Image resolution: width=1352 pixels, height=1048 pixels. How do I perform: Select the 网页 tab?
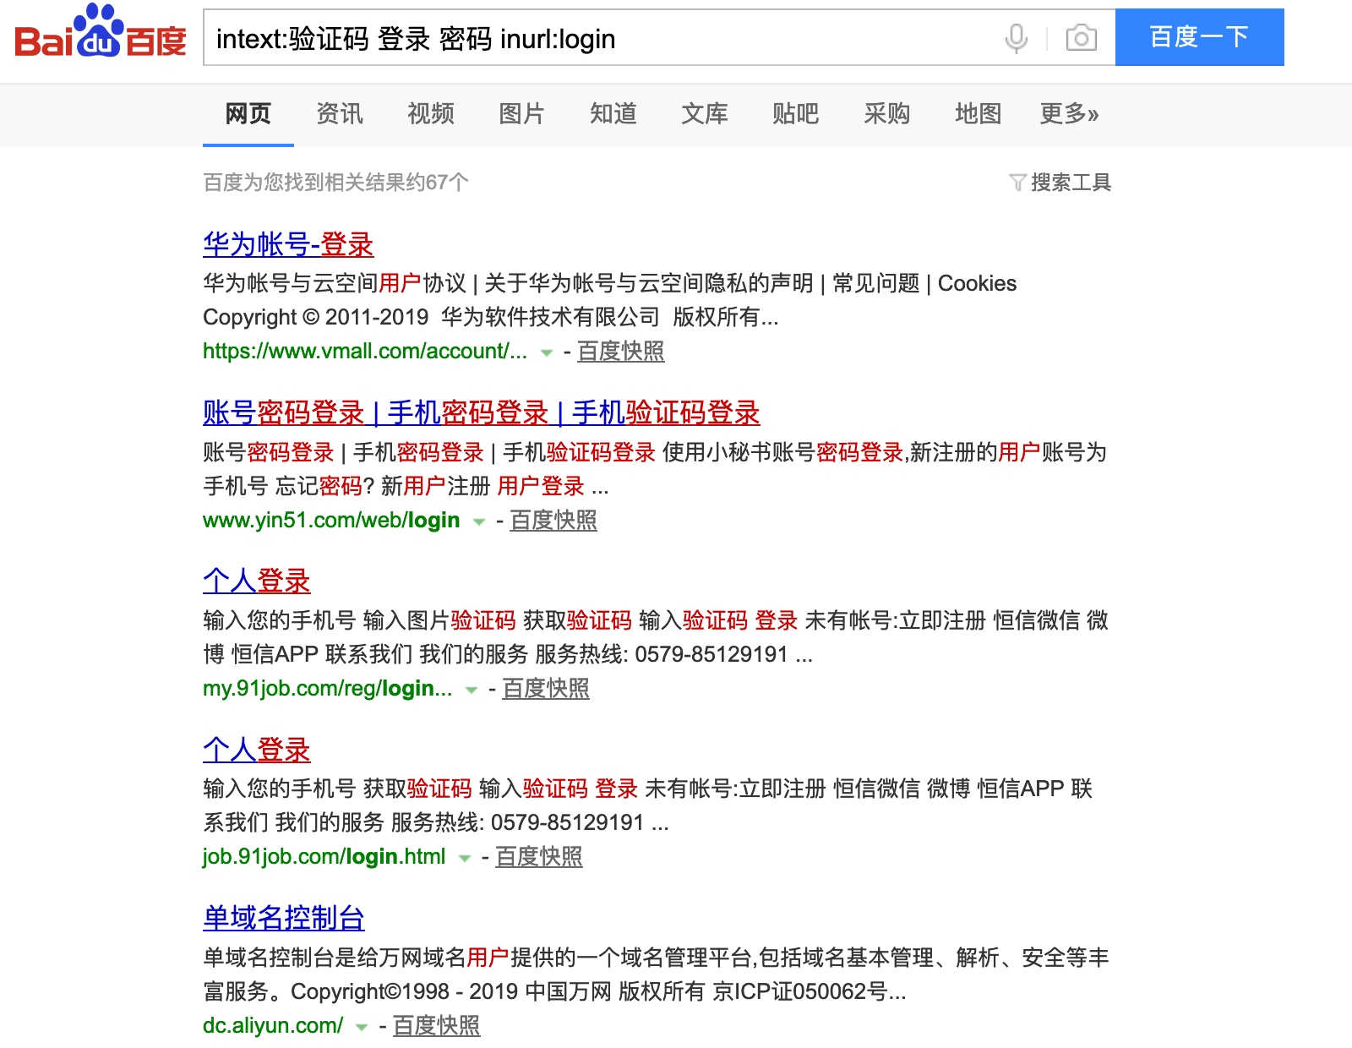[x=248, y=113]
